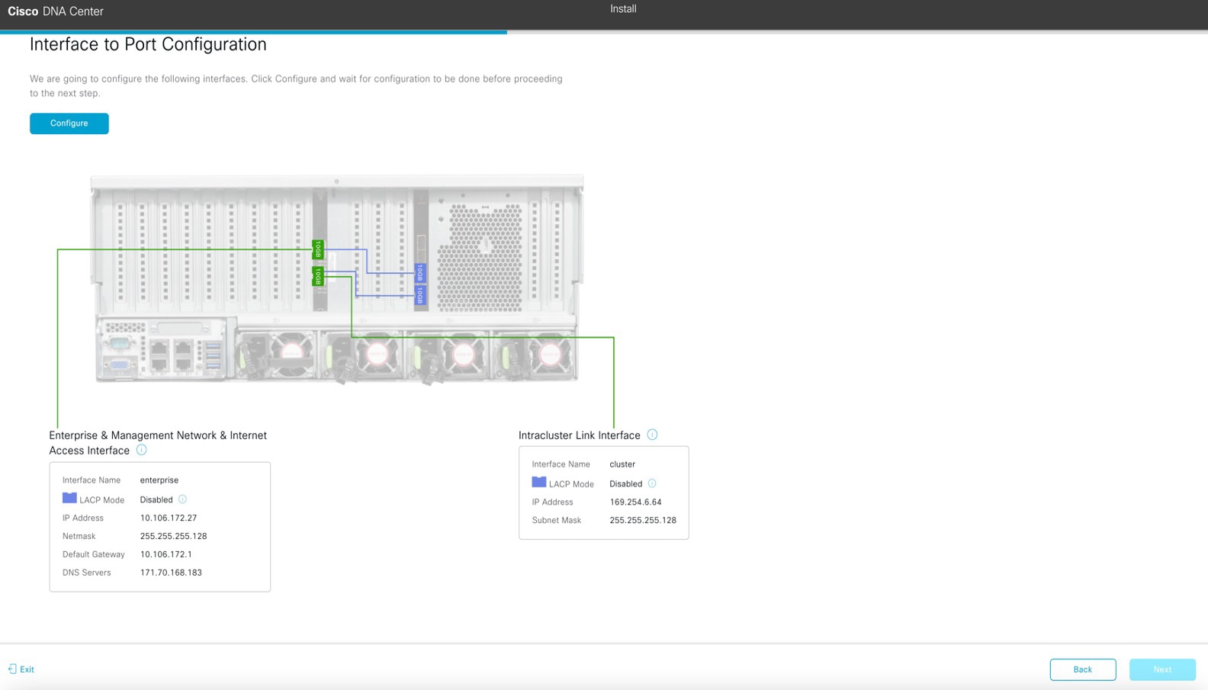Image resolution: width=1208 pixels, height=690 pixels.
Task: Click the chassis rear panel image
Action: [x=337, y=279]
